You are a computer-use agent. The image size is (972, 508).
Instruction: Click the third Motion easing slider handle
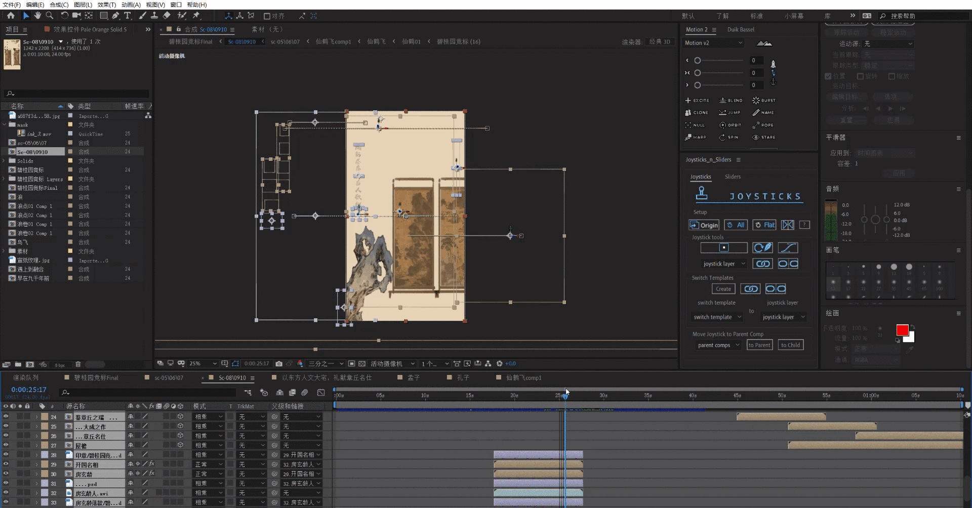point(698,85)
